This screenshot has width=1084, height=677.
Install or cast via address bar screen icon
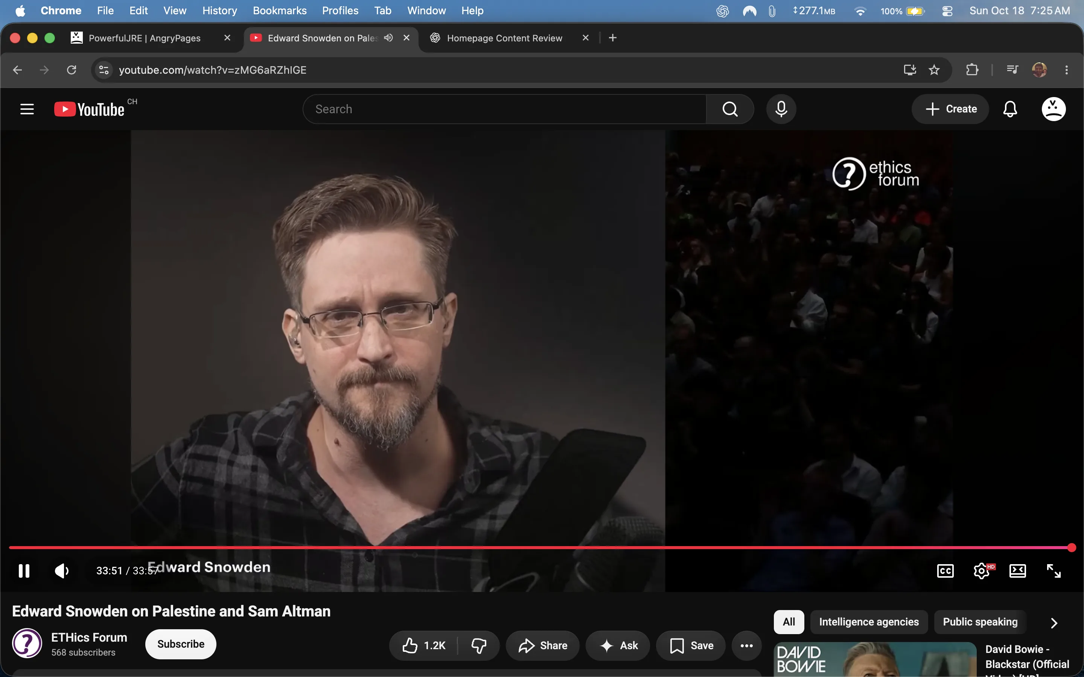tap(910, 70)
